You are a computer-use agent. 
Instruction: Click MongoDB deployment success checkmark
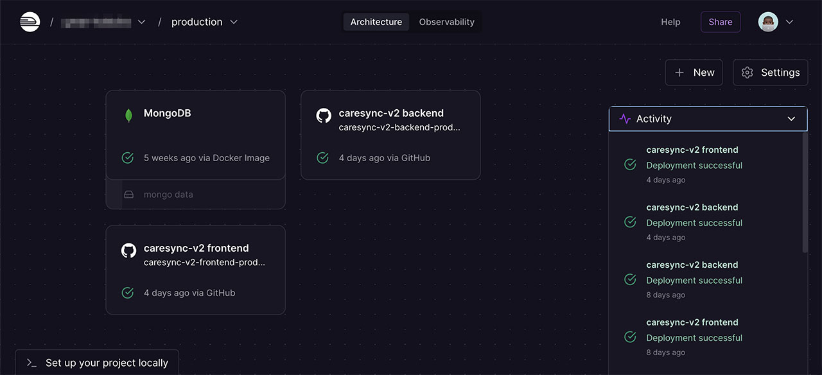(128, 158)
